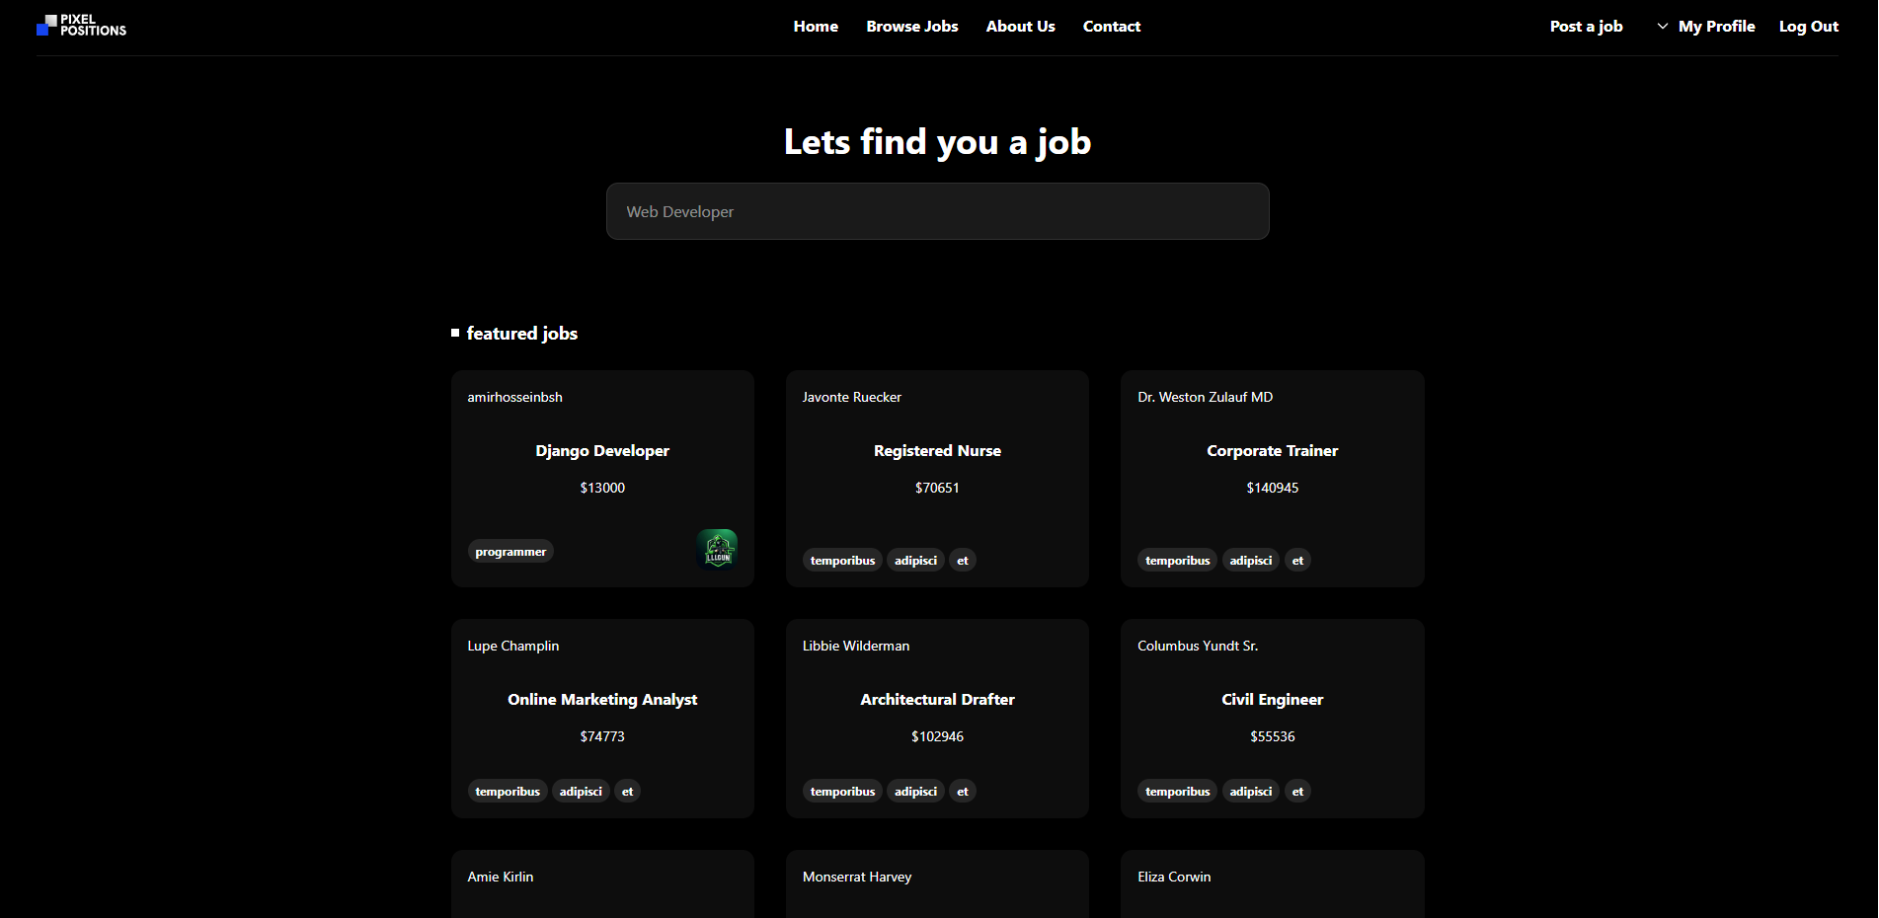Click adipisci tag on Architectural Drafter card
Screen dimensions: 1879x918
[915, 792]
